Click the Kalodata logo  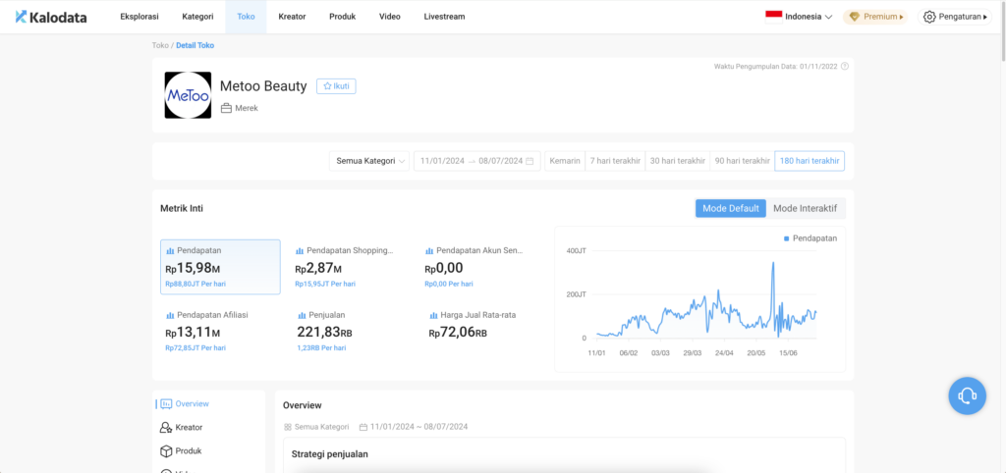point(51,17)
